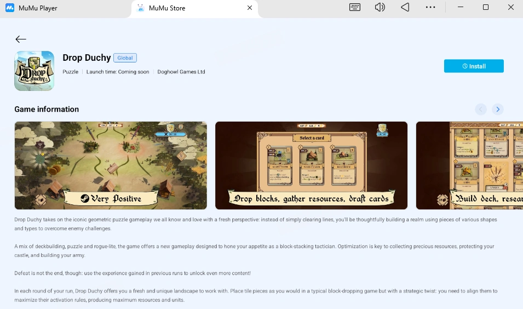Click the volume speaker icon
The width and height of the screenshot is (523, 309).
(380, 7)
